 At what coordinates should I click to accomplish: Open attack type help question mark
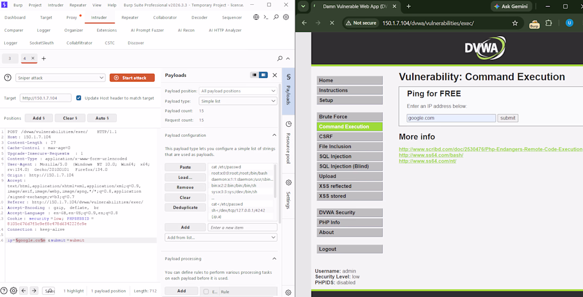(7, 77)
